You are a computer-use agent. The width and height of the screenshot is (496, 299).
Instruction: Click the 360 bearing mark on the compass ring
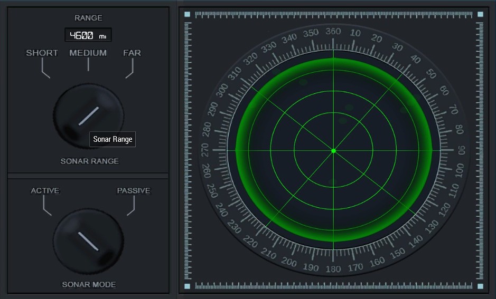[x=333, y=32]
